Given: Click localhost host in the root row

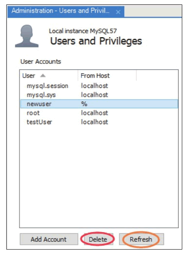Looking at the screenshot, I should point(94,113).
